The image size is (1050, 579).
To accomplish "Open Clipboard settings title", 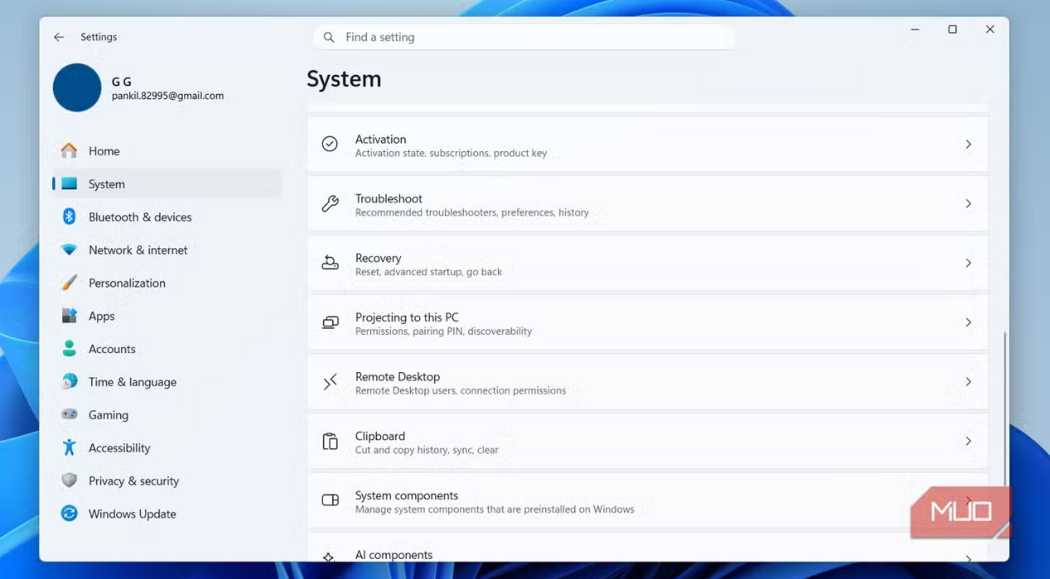I will click(380, 436).
